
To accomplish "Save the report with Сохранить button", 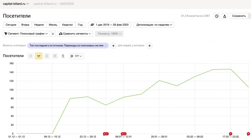I will (x=239, y=16).
